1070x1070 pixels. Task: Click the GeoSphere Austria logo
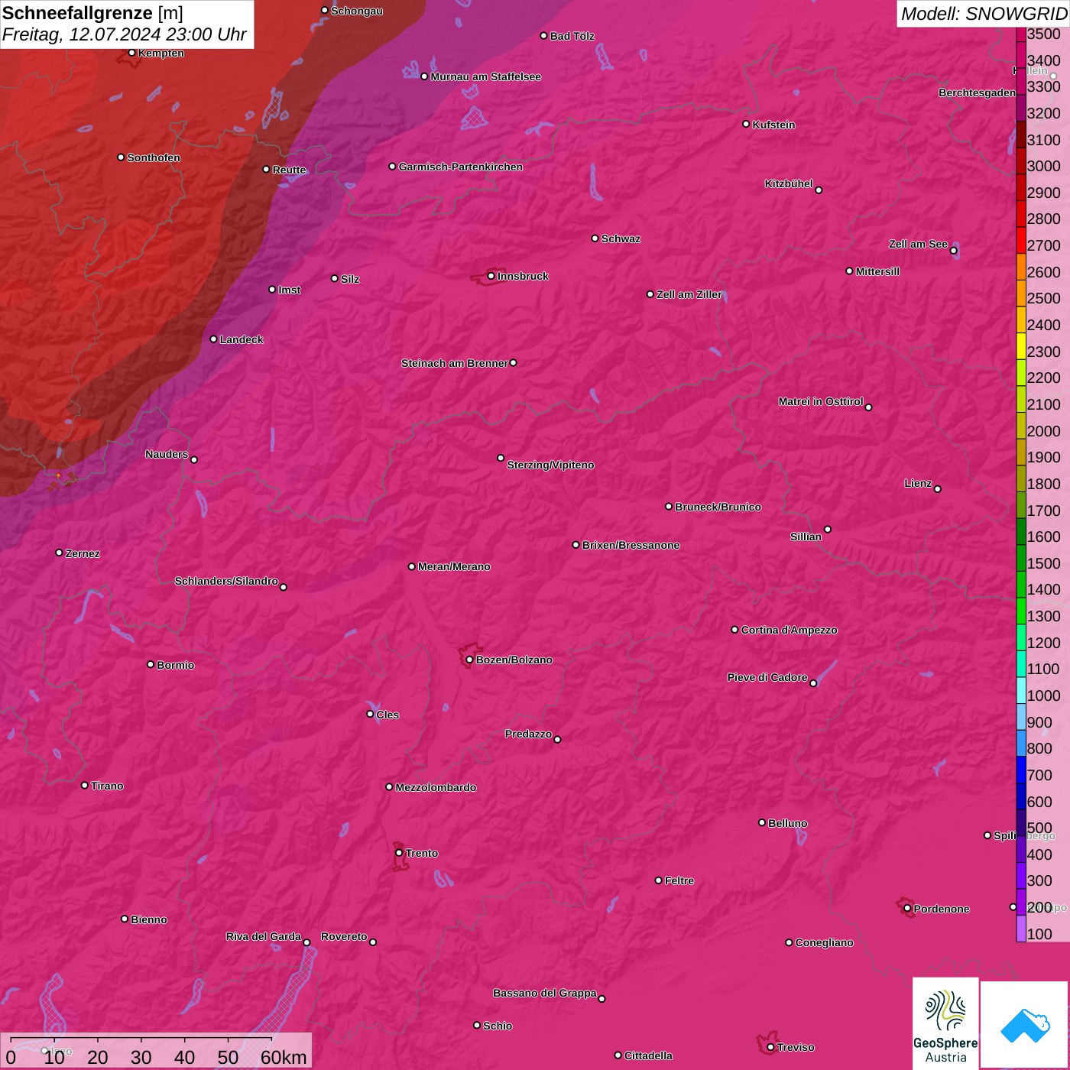(945, 1024)
